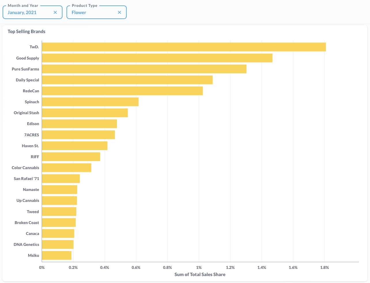Select the Haven St. bar
Image resolution: width=370 pixels, height=283 pixels.
75,146
